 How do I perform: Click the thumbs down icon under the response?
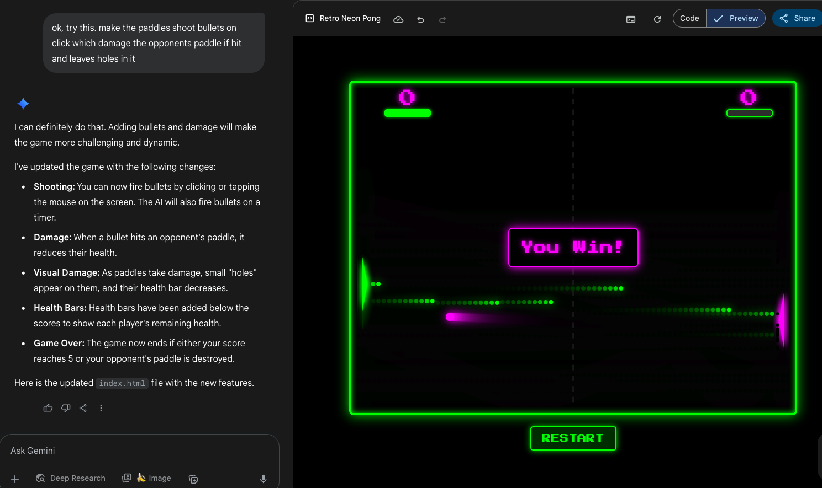pos(66,408)
